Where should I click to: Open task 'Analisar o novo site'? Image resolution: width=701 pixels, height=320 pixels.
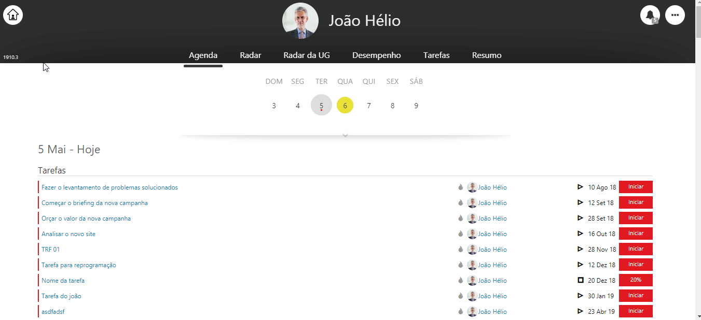pos(68,234)
